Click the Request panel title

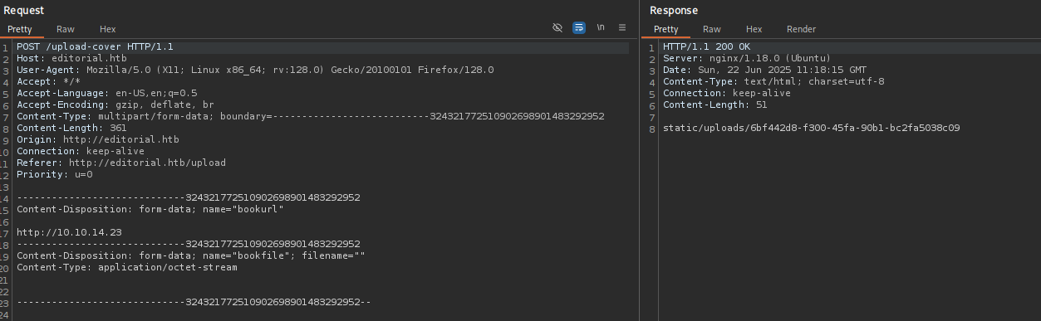point(24,10)
